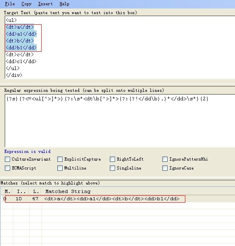This screenshot has height=246, width=235.
Task: Open the Copy menu
Action: pos(27,4)
